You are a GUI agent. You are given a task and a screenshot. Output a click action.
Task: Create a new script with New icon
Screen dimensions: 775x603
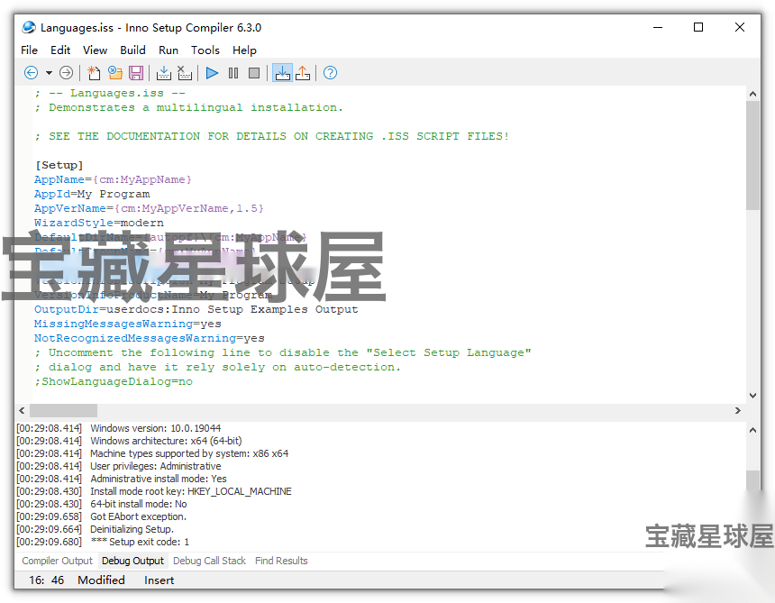coord(94,73)
